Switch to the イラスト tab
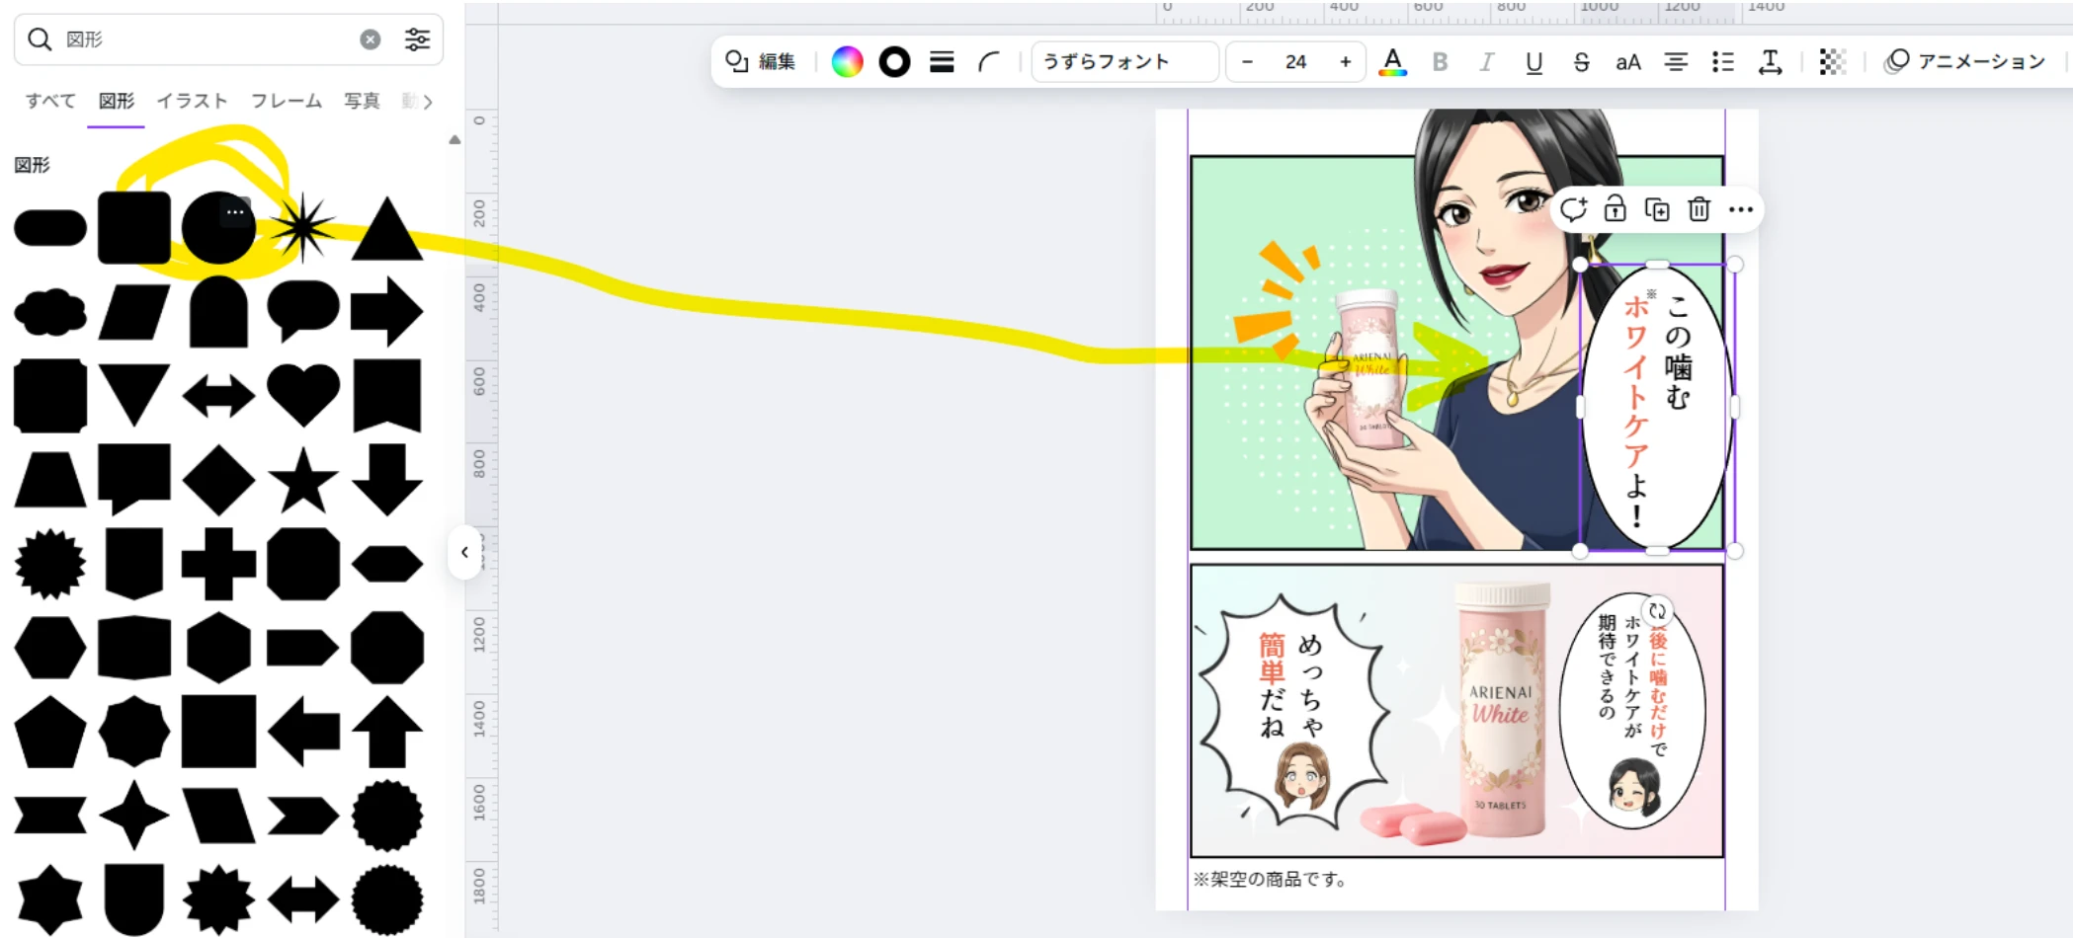2073x938 pixels. (192, 101)
